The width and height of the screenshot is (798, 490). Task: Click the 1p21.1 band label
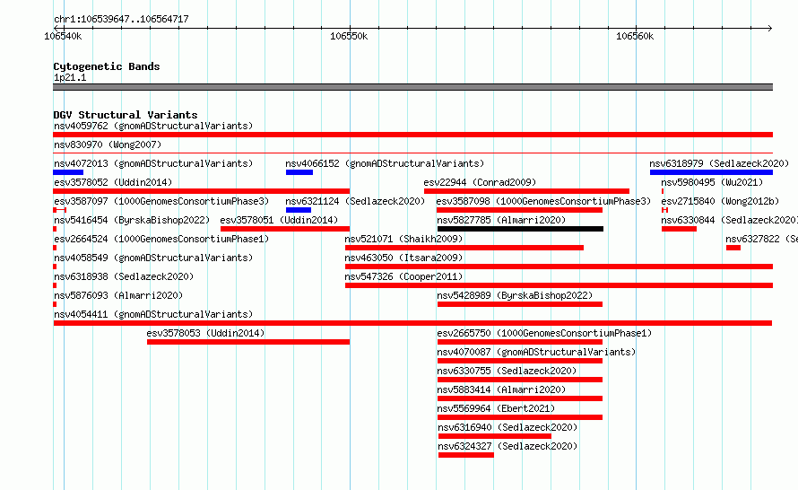point(70,77)
